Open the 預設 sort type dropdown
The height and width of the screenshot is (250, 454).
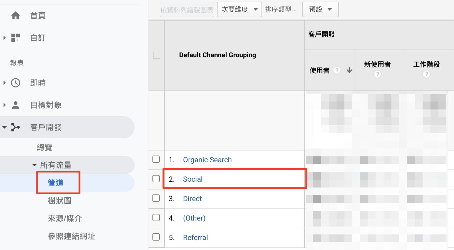[320, 9]
